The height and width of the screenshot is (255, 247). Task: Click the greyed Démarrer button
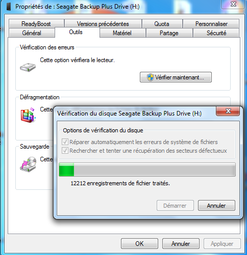(175, 206)
